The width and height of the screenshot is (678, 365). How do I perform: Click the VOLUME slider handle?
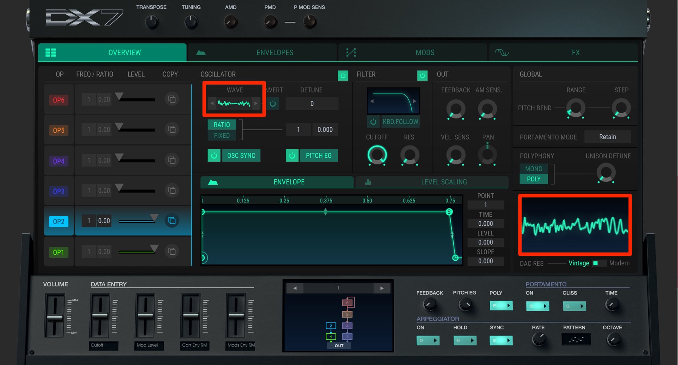[x=55, y=318]
